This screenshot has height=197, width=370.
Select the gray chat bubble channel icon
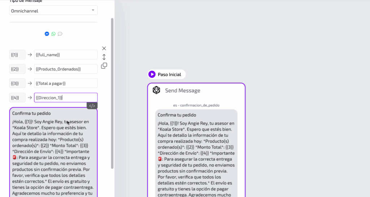[60, 34]
